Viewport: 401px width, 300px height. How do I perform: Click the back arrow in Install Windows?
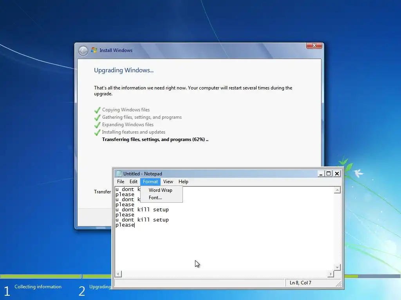[83, 51]
